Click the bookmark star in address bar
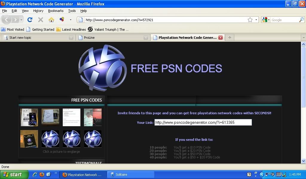Viewport: 306px width, 179px height. point(250,20)
